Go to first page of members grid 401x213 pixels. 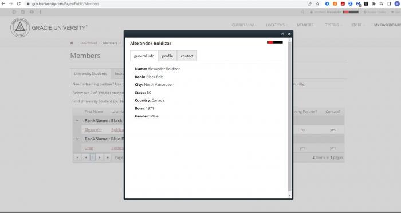[77, 157]
